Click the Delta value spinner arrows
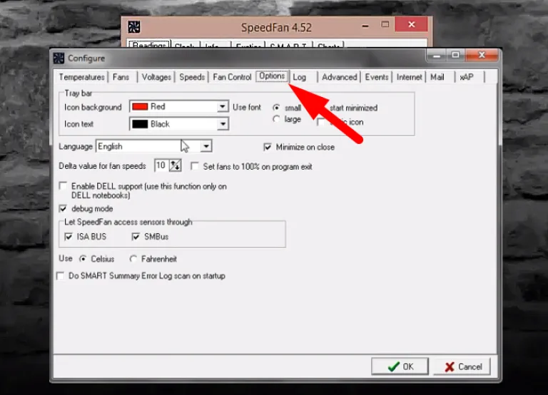This screenshot has width=548, height=395. (x=175, y=165)
